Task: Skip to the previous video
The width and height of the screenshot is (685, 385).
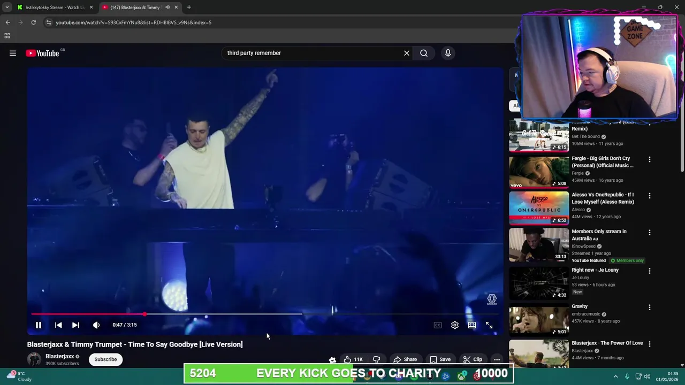Action: (58, 325)
